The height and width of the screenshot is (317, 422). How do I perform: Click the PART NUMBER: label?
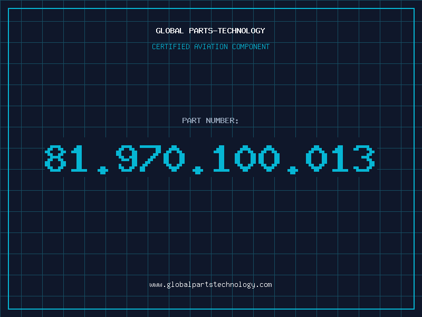[210, 120]
